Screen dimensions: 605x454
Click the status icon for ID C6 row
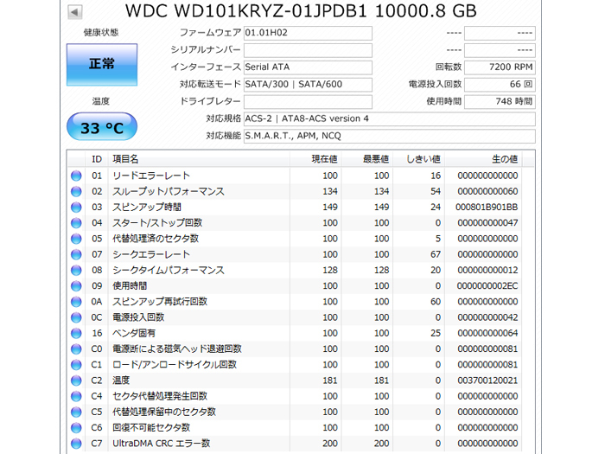(x=76, y=428)
